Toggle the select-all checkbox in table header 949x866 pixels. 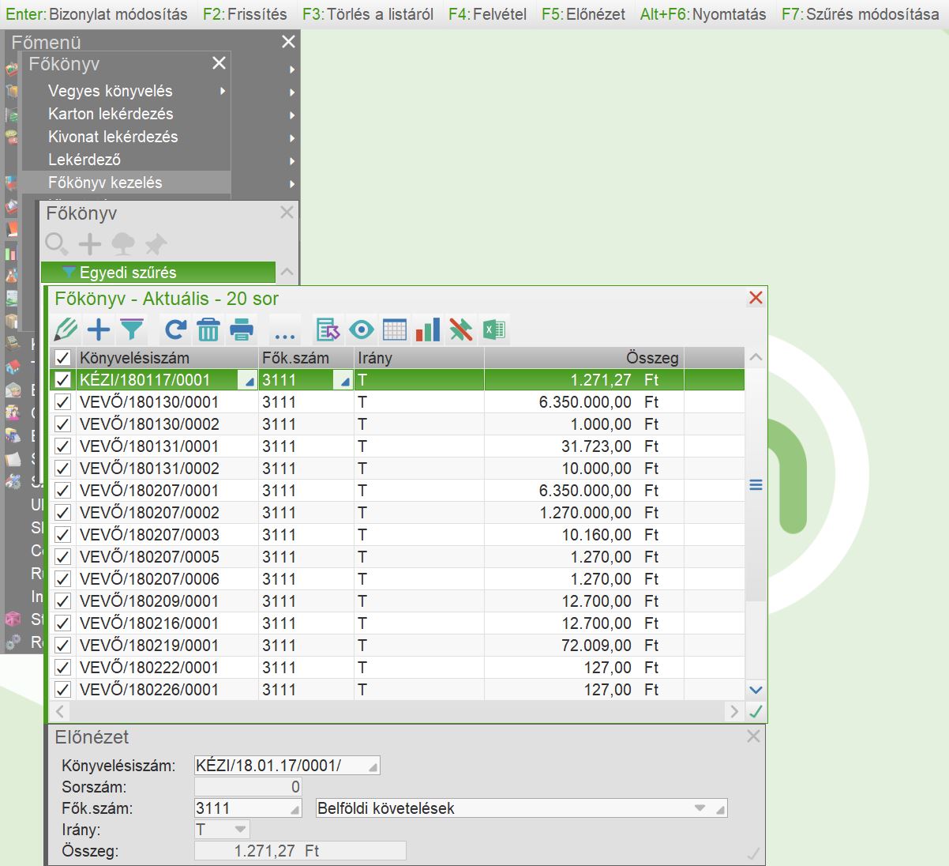point(63,358)
